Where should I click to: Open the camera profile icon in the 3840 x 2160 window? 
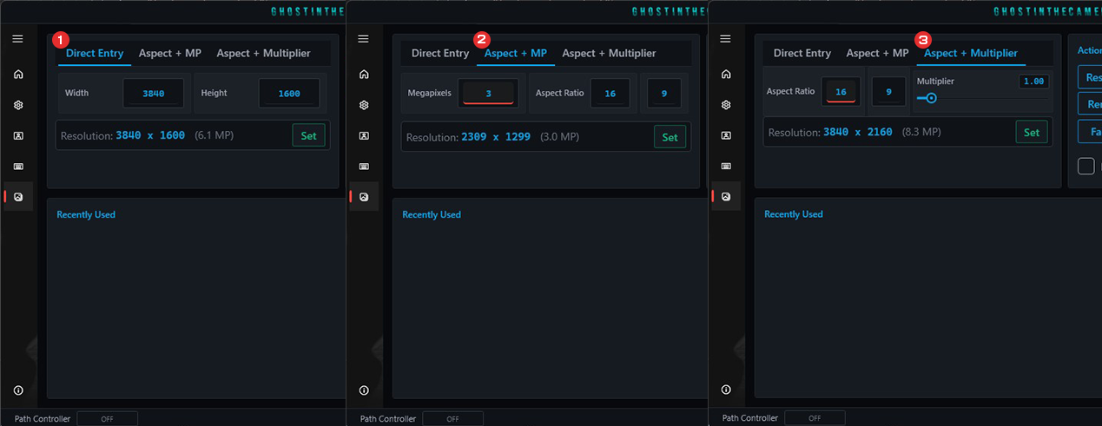(x=725, y=135)
